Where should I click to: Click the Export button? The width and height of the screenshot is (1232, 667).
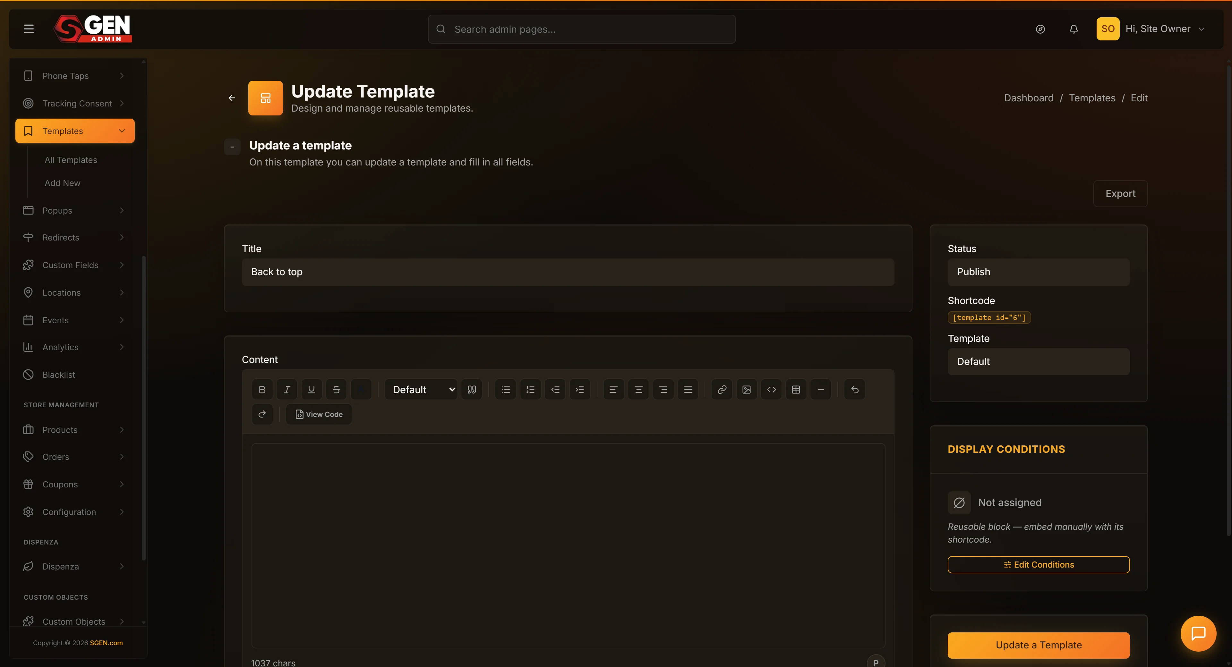(x=1120, y=194)
